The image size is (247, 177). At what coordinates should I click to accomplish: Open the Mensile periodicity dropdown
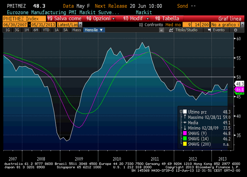pyautogui.click(x=93, y=30)
